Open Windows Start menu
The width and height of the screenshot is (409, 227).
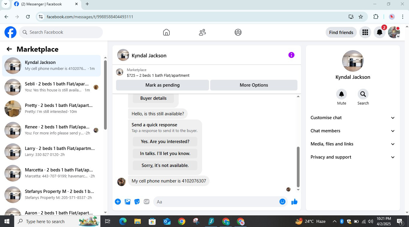[7, 221]
